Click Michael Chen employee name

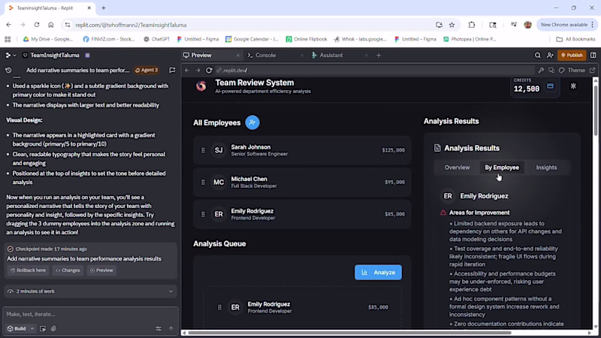249,179
